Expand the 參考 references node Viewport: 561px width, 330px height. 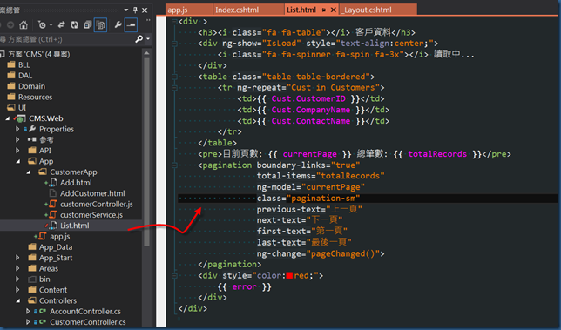click(17, 140)
